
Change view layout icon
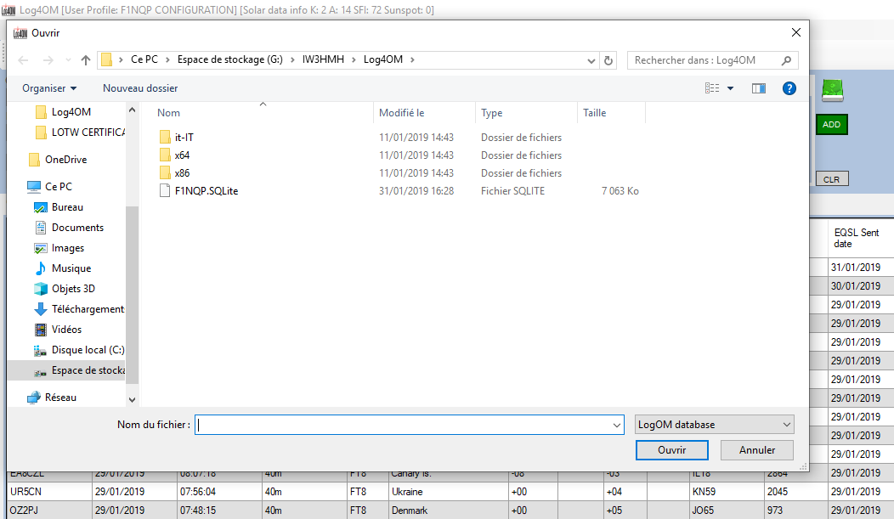pyautogui.click(x=712, y=88)
